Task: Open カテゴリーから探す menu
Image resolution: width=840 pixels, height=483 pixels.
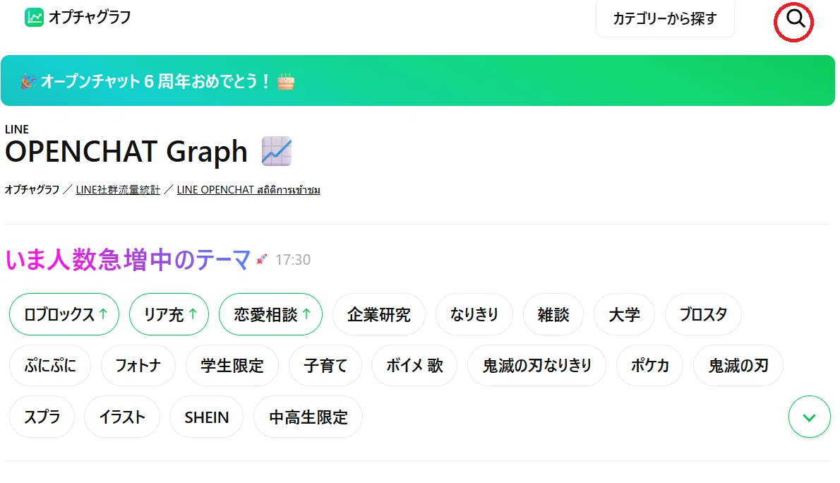Action: pos(665,19)
